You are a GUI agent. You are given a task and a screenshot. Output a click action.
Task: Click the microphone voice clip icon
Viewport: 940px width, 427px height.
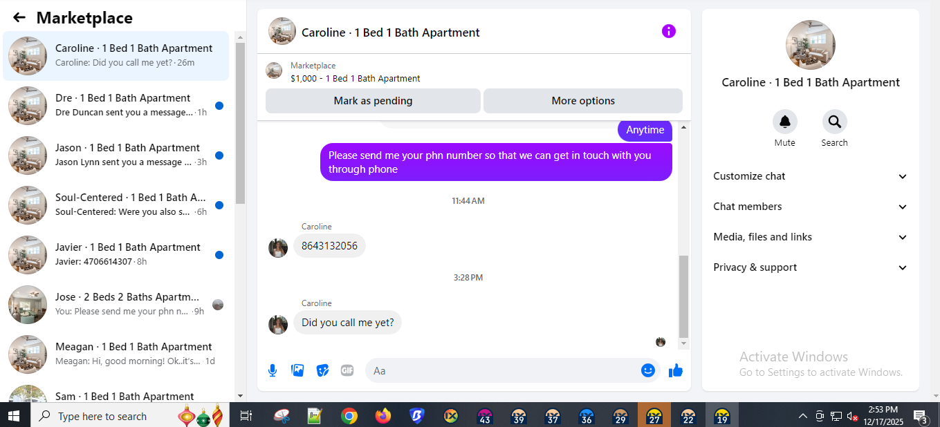pyautogui.click(x=273, y=370)
